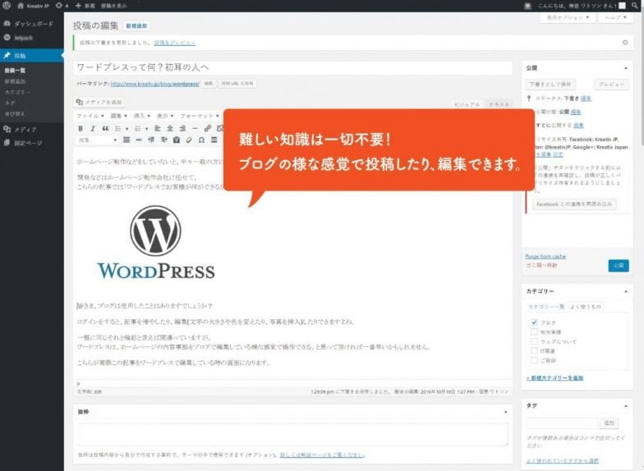Open the ファイル editor menu
The image size is (644, 471).
point(90,116)
